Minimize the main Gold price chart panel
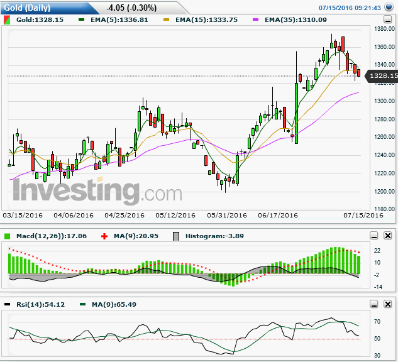 (x=387, y=19)
